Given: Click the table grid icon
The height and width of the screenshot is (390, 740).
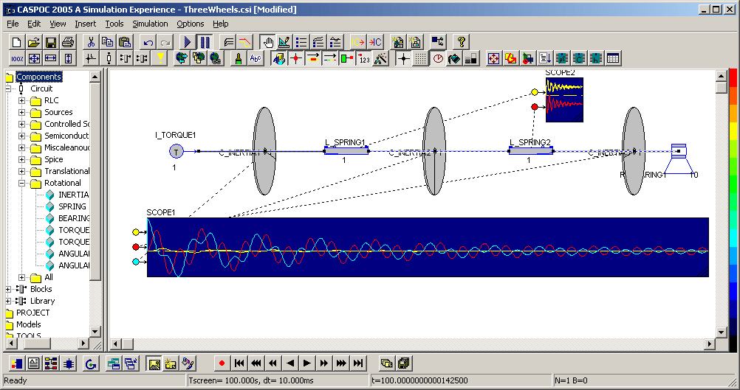Looking at the screenshot, I should tap(612, 58).
